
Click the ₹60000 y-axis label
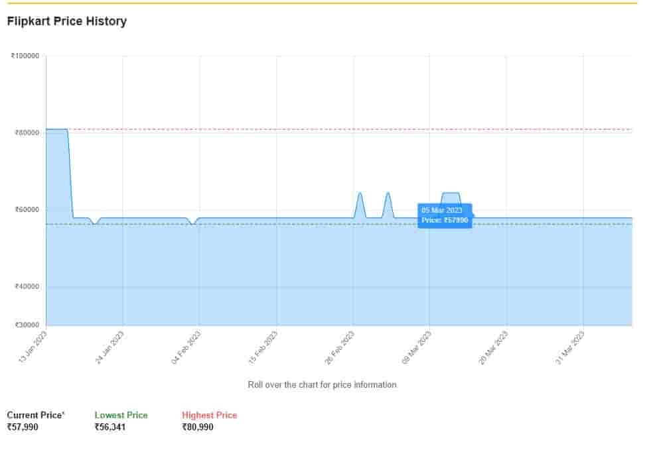pyautogui.click(x=27, y=210)
